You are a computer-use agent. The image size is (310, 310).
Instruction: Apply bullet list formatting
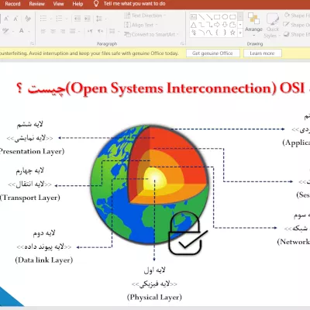43,19
